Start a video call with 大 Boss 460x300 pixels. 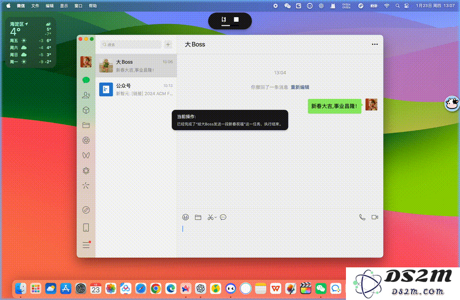[x=375, y=217]
